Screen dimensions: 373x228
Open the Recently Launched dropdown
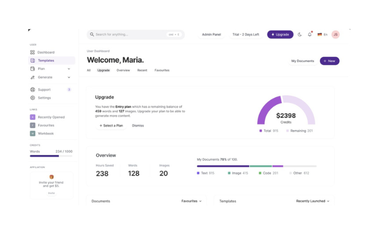[x=313, y=201]
